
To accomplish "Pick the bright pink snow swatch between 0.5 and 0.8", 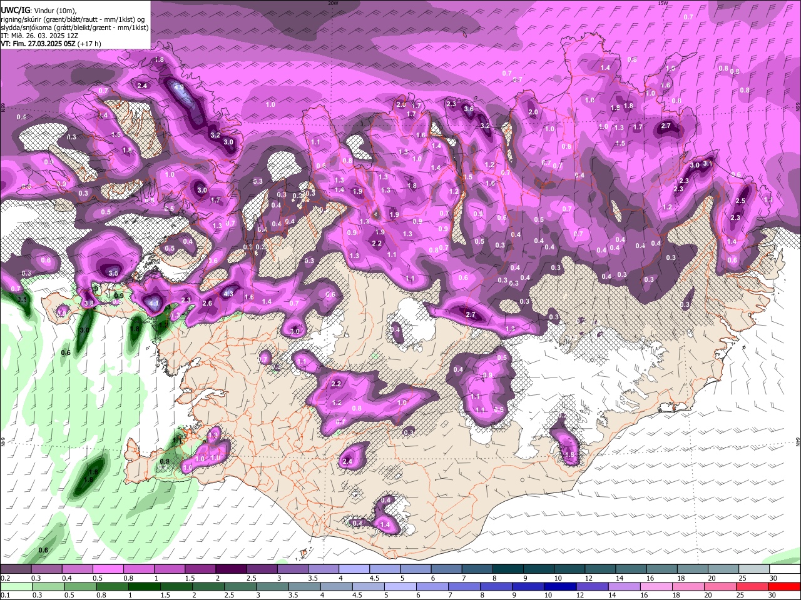I will pyautogui.click(x=108, y=569).
